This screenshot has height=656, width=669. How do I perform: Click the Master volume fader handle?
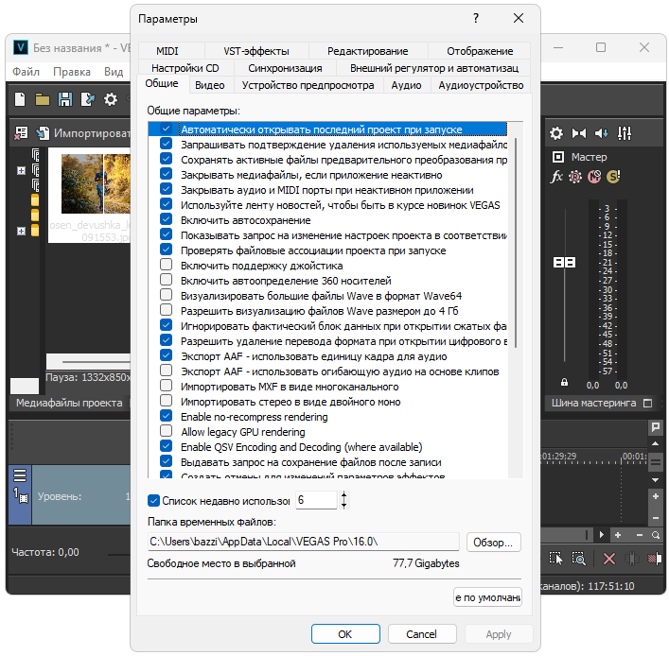click(564, 262)
